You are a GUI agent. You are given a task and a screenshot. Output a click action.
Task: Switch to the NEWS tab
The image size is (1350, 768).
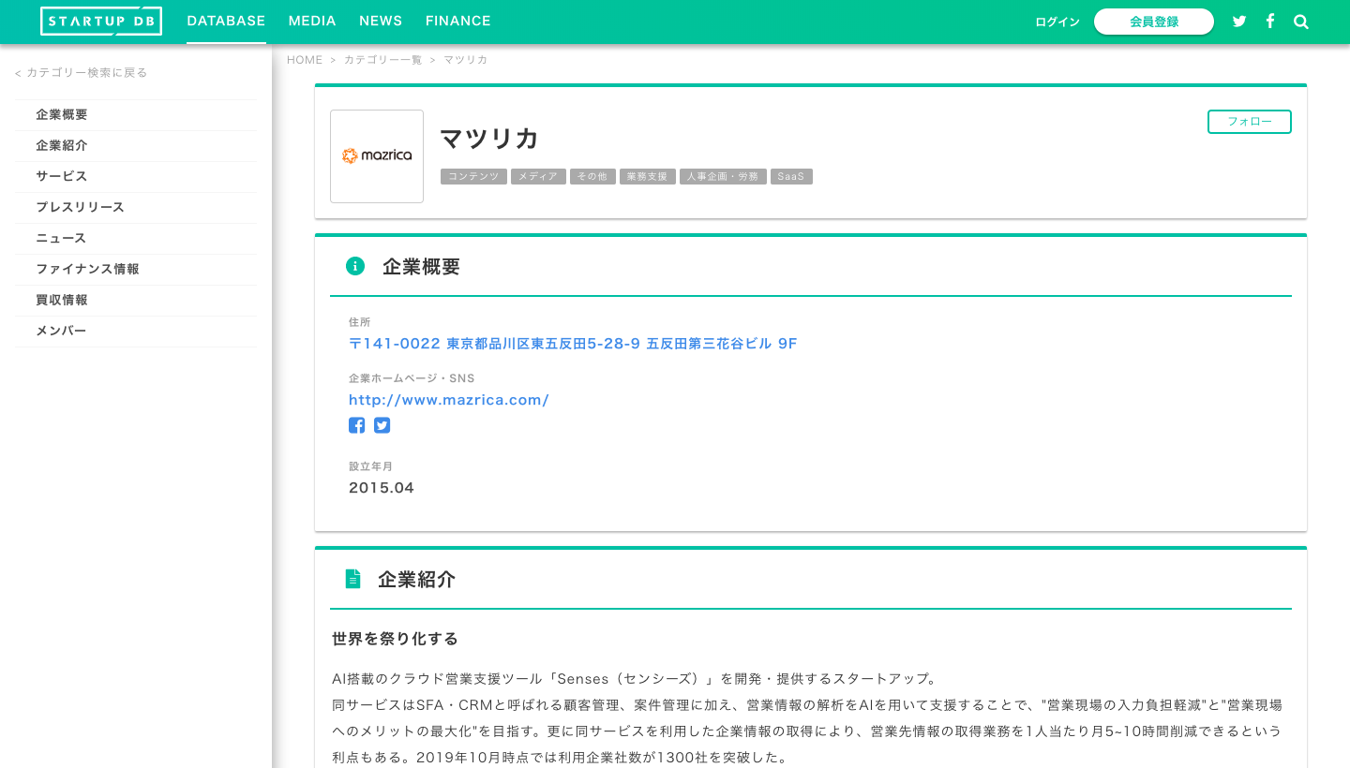point(381,21)
